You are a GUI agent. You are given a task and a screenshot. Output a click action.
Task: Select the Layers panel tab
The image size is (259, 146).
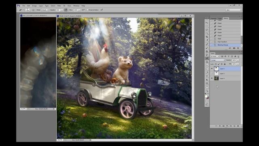pyautogui.click(x=212, y=54)
